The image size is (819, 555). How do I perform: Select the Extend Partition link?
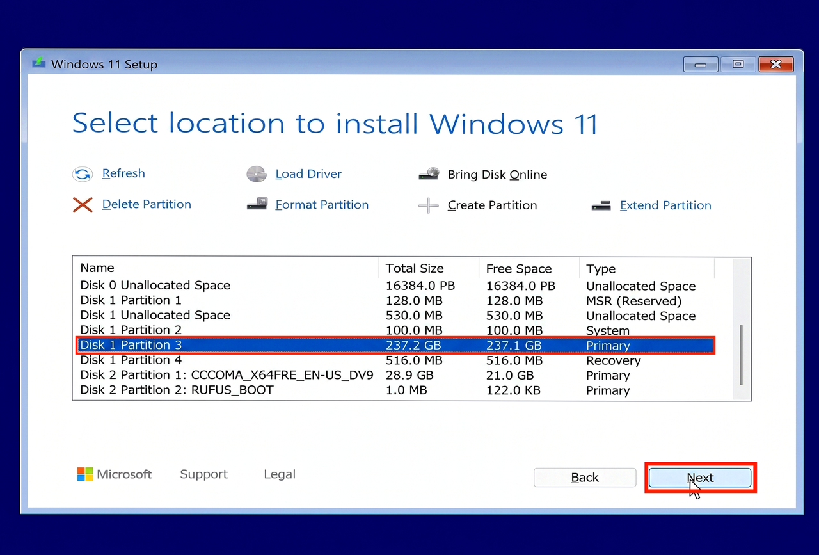[x=665, y=205]
